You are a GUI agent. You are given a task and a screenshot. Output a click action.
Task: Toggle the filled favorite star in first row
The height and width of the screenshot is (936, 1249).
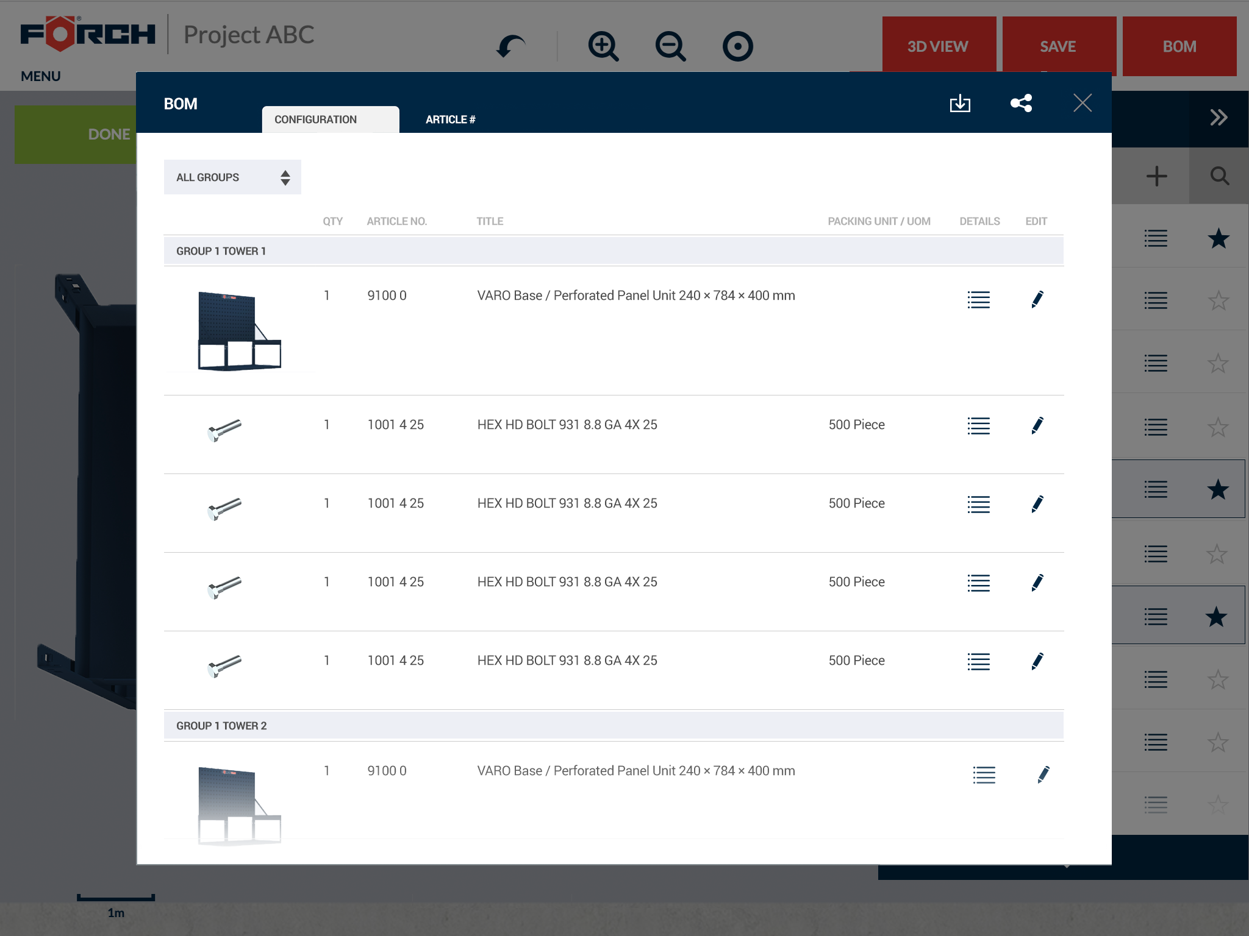1218,238
